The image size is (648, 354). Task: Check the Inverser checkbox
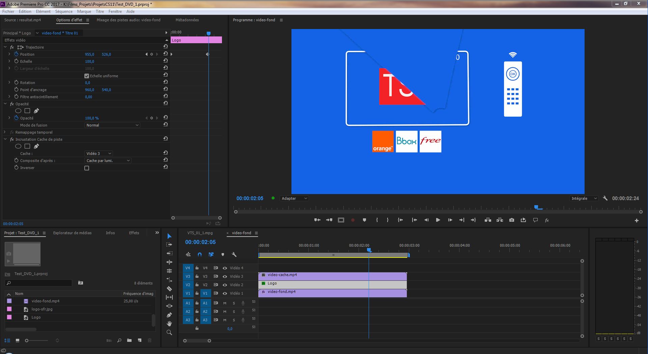(87, 168)
